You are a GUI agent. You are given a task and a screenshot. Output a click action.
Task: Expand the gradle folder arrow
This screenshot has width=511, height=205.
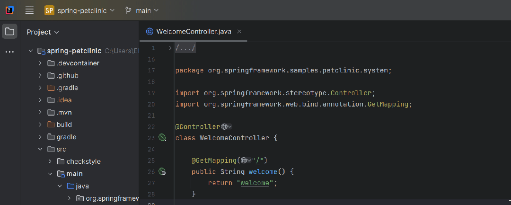point(40,137)
